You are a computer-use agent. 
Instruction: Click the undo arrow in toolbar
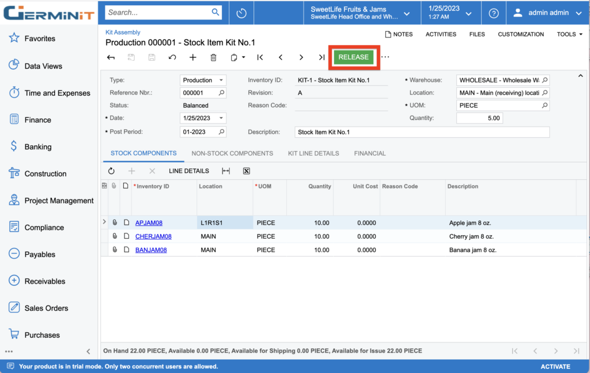172,58
